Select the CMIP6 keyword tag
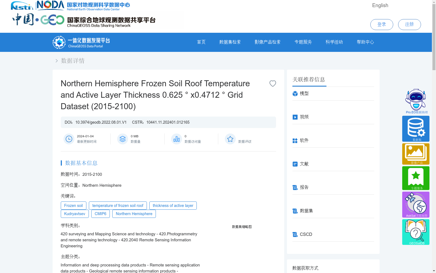Screen dimensions: 436x273 [x=101, y=214]
